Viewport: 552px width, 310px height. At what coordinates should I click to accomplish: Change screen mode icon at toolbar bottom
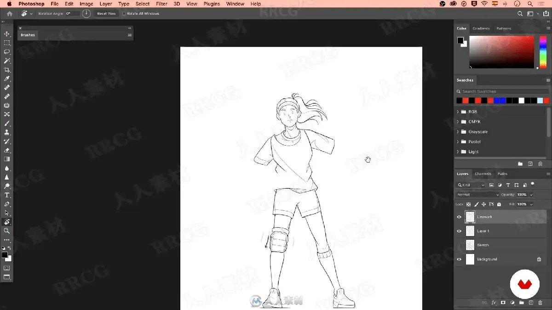point(7,277)
